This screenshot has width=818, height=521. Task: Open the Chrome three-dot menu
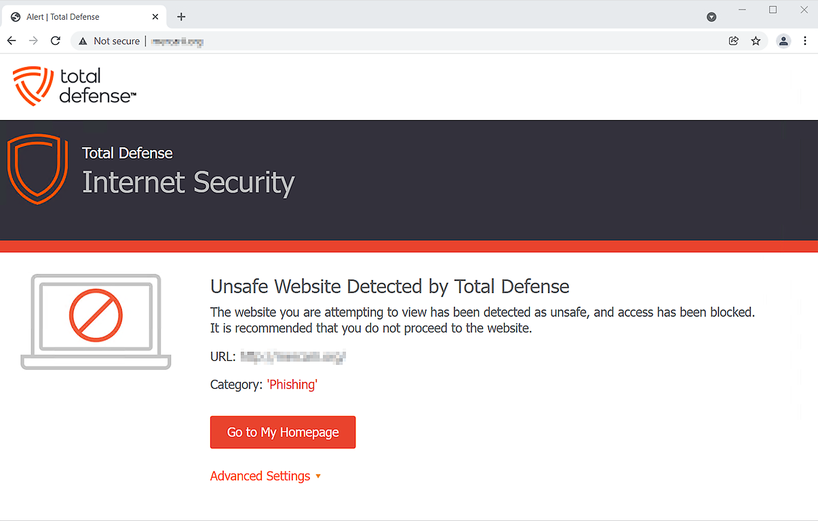805,41
